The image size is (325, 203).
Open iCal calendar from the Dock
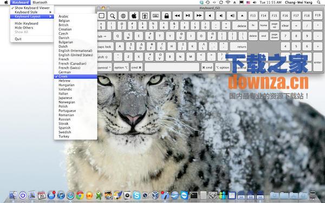point(42,195)
